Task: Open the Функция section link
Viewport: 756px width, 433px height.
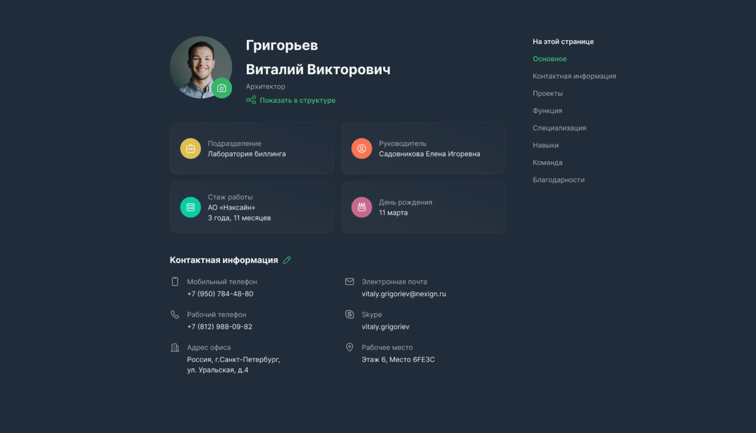Action: [x=547, y=111]
